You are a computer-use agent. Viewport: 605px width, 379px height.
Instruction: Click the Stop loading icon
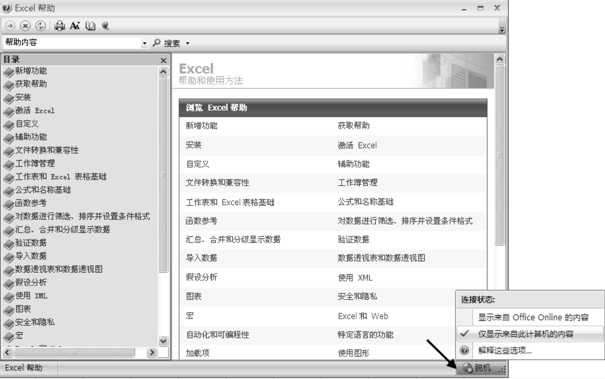(25, 26)
